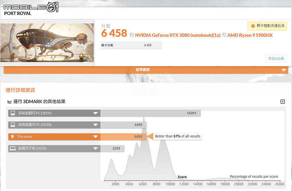This screenshot has width=292, height=191.
Task: Click the desktop PC icon in 高階遊戲用 PC (2020) row
Action: click(x=13, y=125)
